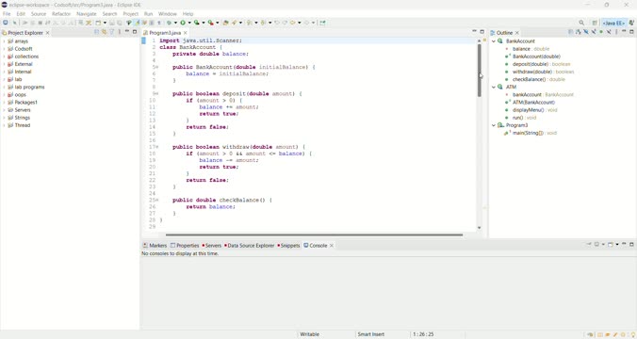
Task: Toggle Hide Non-Public Members green dot in Outline
Action: 601,32
